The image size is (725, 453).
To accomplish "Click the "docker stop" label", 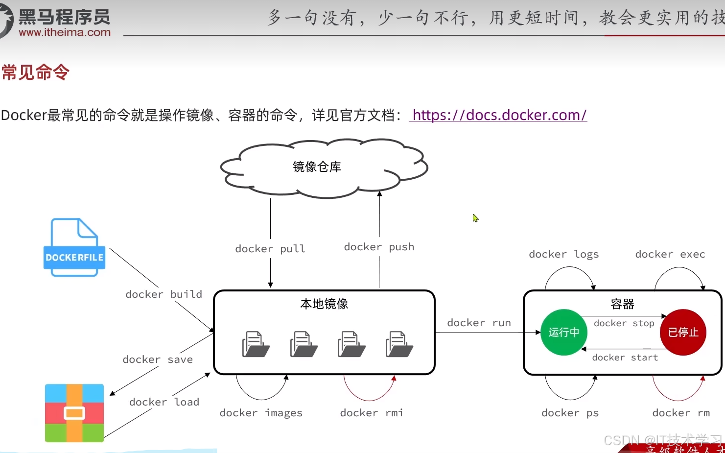I will [x=624, y=323].
